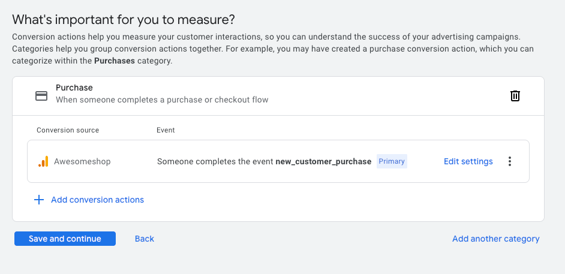565x274 pixels.
Task: Click the Event column header
Action: point(166,130)
